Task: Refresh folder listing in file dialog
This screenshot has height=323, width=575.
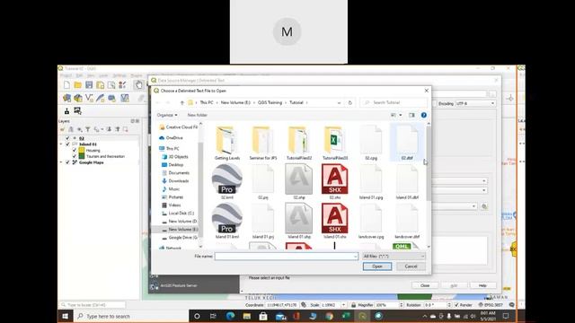Action: pos(349,102)
